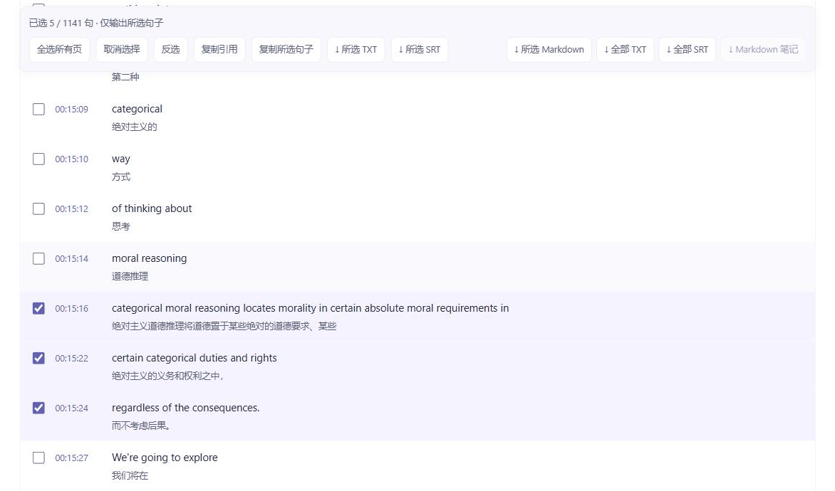Jump to timestamp 00:15:14
Image resolution: width=835 pixels, height=491 pixels.
(x=71, y=258)
